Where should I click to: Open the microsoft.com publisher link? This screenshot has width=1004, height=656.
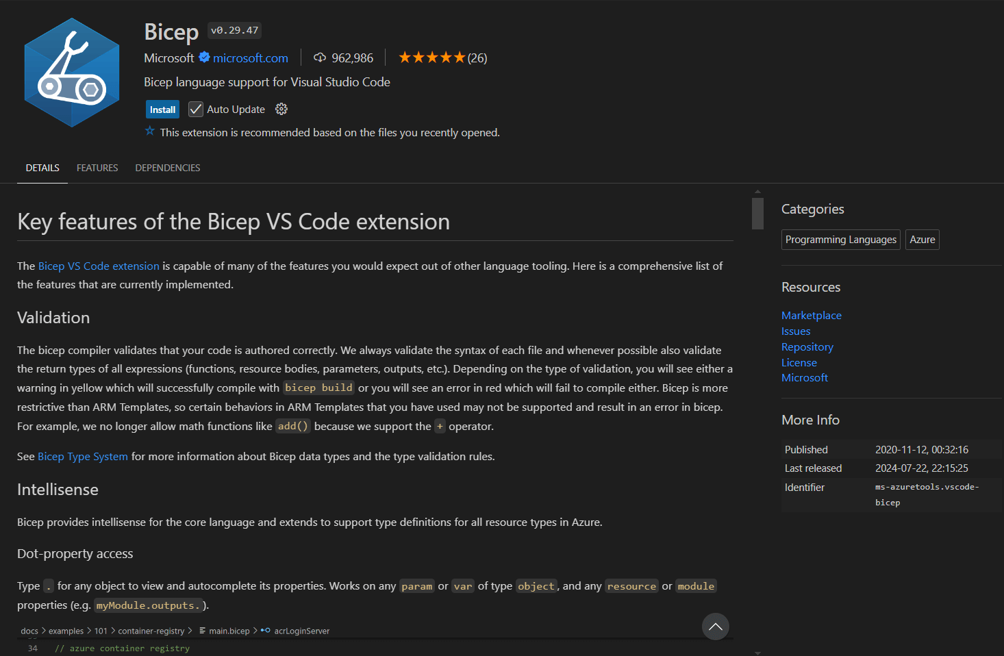point(251,58)
